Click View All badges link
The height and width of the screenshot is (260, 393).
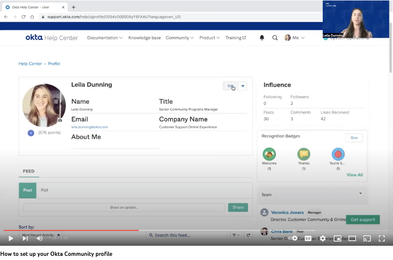(355, 175)
